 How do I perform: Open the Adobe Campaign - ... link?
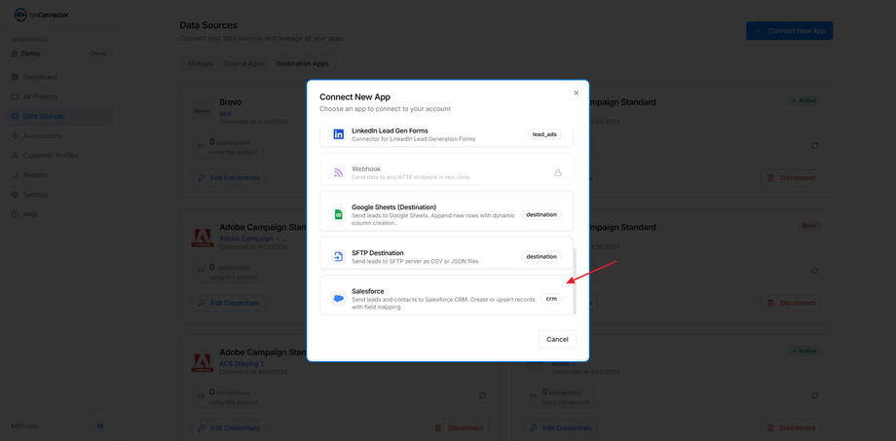point(253,239)
